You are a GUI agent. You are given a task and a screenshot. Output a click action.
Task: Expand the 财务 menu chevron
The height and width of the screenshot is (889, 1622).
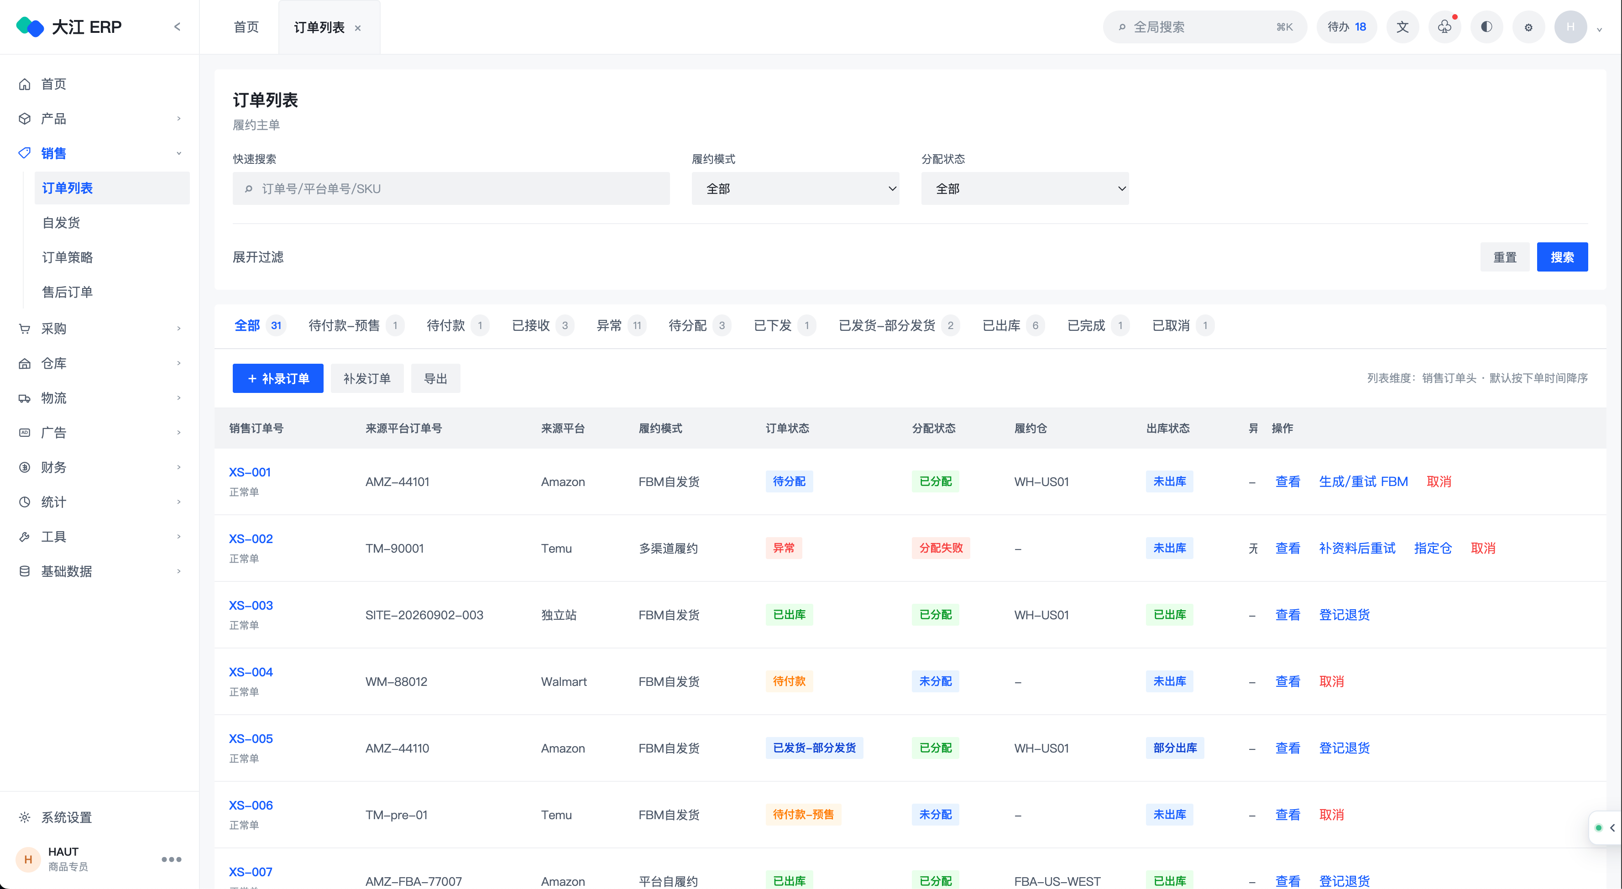(x=179, y=467)
